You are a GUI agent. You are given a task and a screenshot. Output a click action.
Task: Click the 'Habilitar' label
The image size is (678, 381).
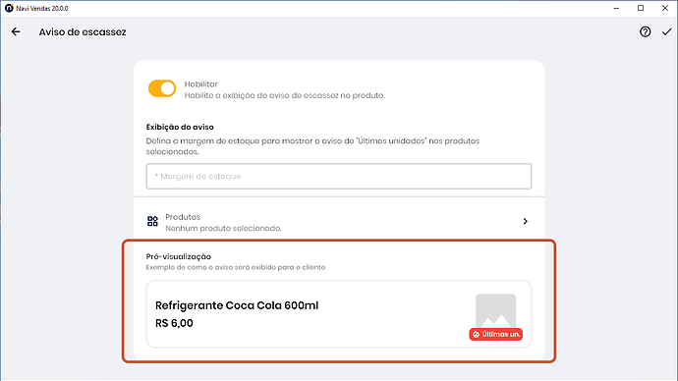(x=201, y=84)
